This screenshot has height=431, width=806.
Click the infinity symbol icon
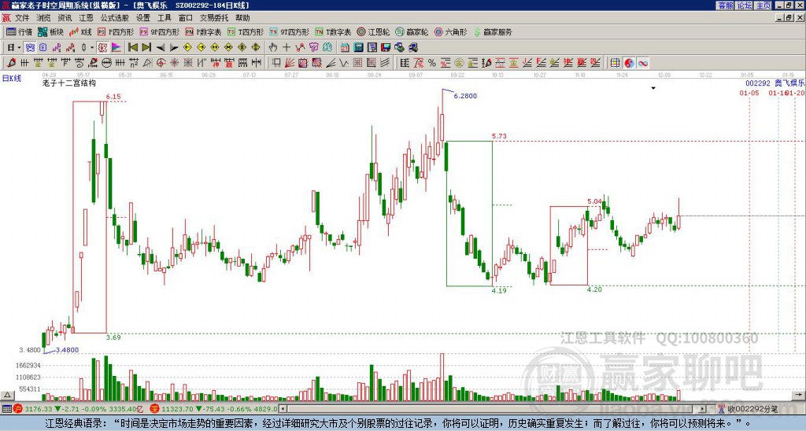click(643, 63)
